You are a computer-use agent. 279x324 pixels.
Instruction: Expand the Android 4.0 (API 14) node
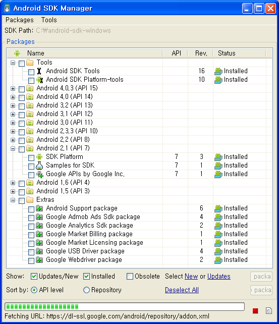(x=13, y=97)
